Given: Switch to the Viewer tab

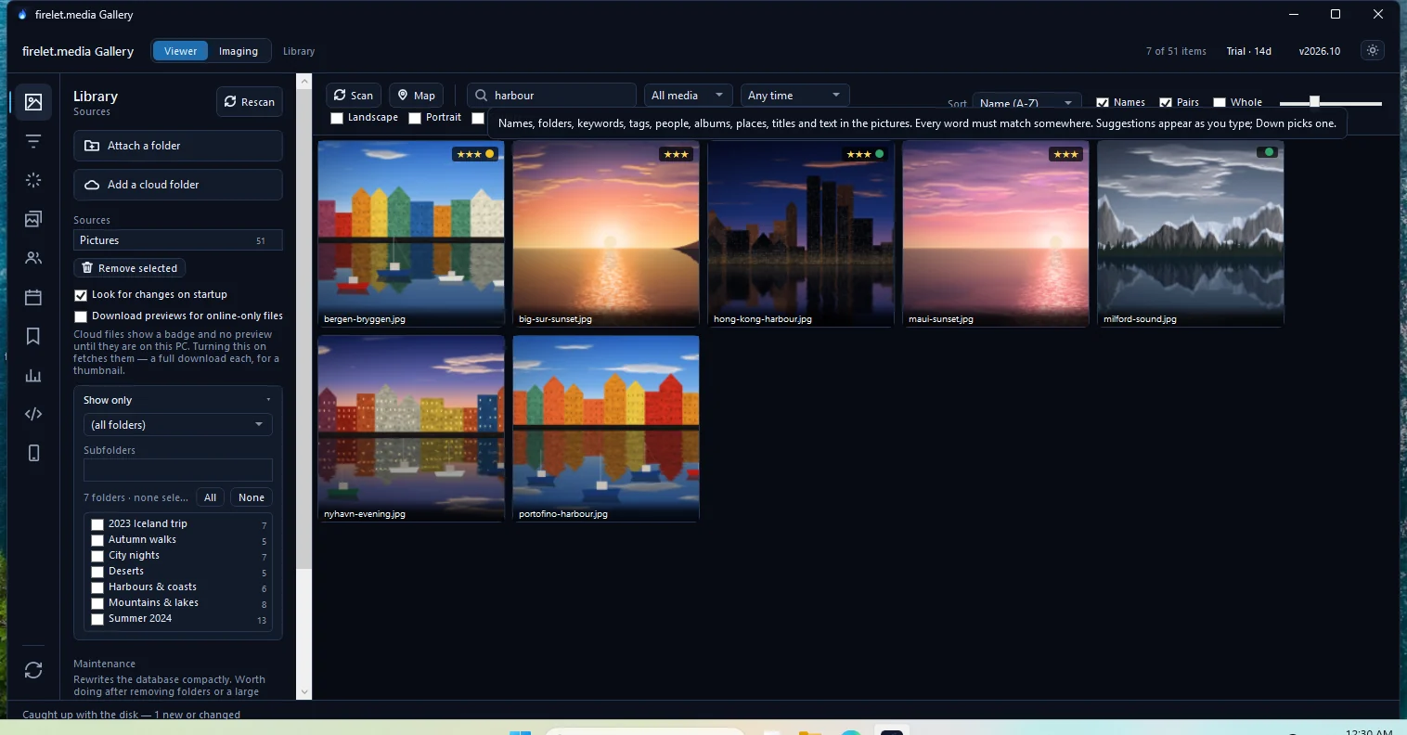Looking at the screenshot, I should pos(180,51).
